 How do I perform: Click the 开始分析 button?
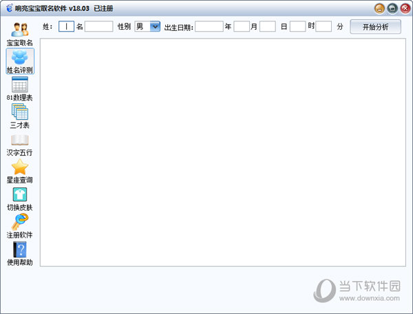coord(375,27)
